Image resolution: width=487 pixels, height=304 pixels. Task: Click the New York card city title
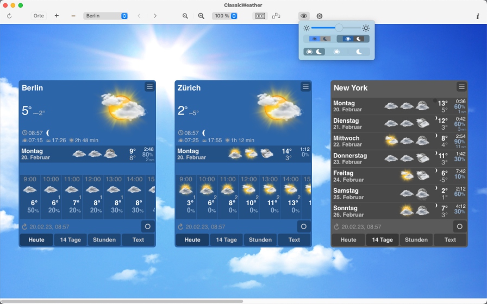[x=351, y=88]
